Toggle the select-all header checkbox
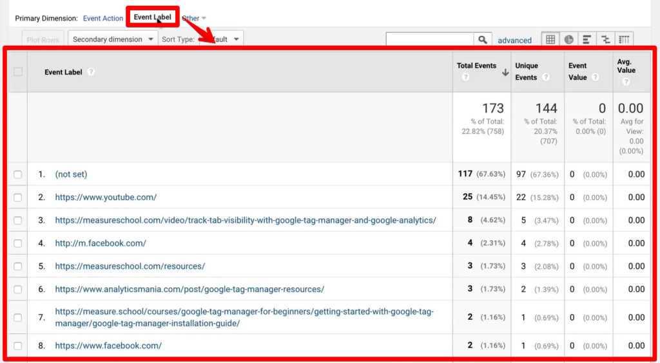 click(17, 72)
